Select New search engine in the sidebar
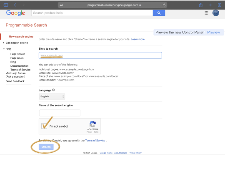The width and height of the screenshot is (225, 169). tap(21, 36)
